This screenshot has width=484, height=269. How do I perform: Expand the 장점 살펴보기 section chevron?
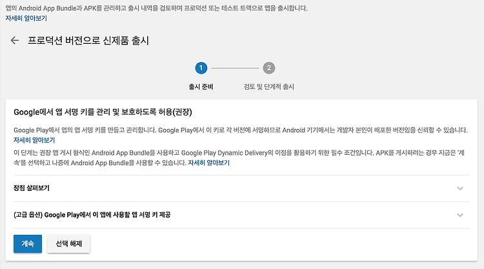(x=460, y=188)
